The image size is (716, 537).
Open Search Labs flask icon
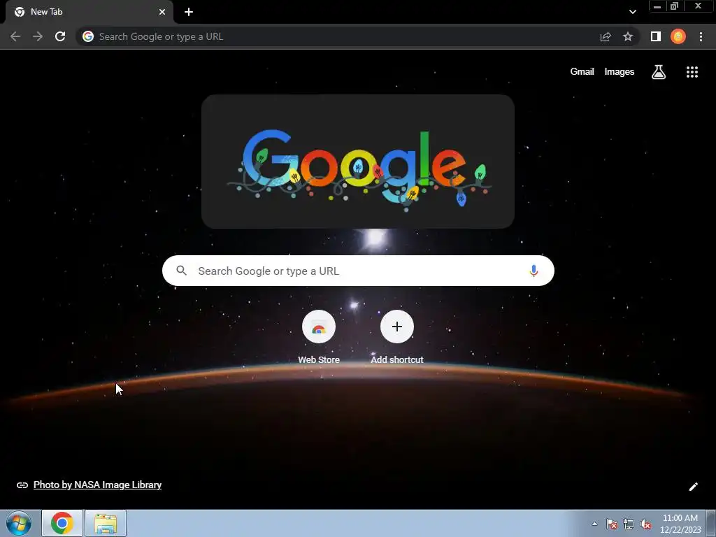(x=659, y=72)
